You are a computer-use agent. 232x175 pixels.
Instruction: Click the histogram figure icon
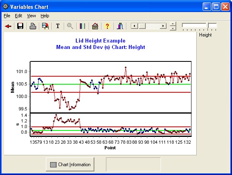tap(120, 26)
